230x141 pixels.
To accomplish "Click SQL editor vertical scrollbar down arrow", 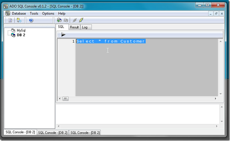I will click(220, 94).
